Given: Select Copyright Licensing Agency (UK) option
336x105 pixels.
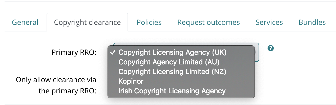Looking at the screenshot, I should point(181,52).
